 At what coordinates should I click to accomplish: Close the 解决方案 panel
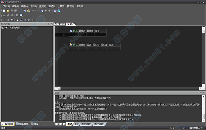click(51, 24)
